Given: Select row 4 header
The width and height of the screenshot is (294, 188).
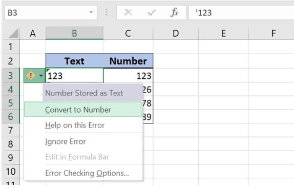Looking at the screenshot, I should click(10, 89).
